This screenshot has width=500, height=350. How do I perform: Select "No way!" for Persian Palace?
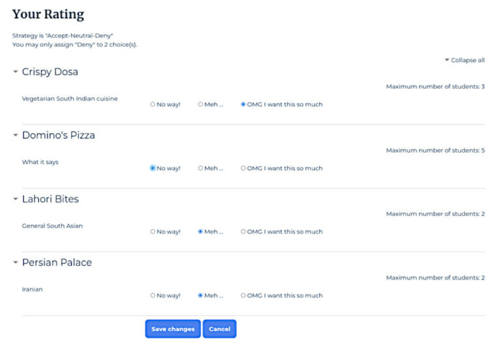coord(152,295)
